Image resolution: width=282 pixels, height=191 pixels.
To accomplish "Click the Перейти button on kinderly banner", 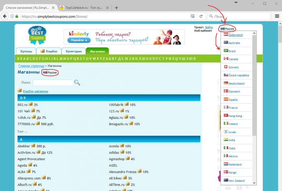I will pyautogui.click(x=79, y=40).
